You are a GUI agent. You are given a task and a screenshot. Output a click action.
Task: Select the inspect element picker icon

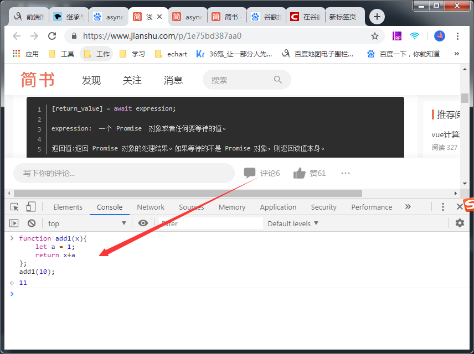tap(14, 207)
